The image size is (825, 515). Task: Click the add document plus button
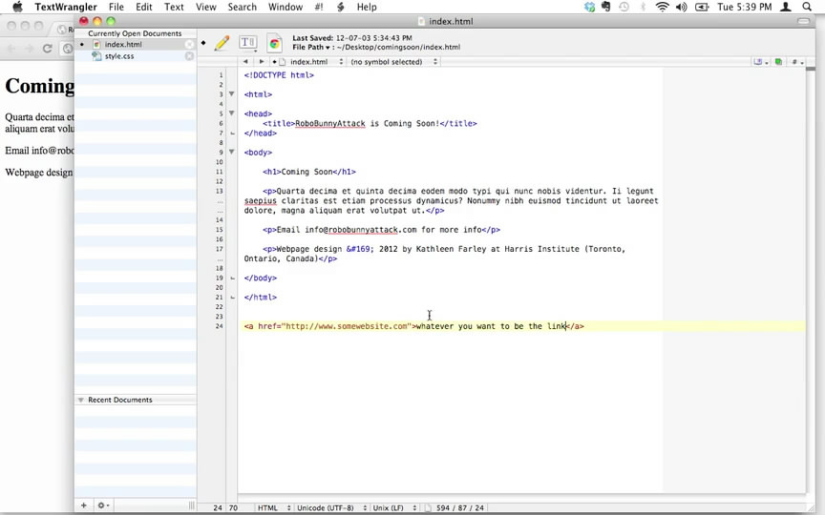point(84,505)
